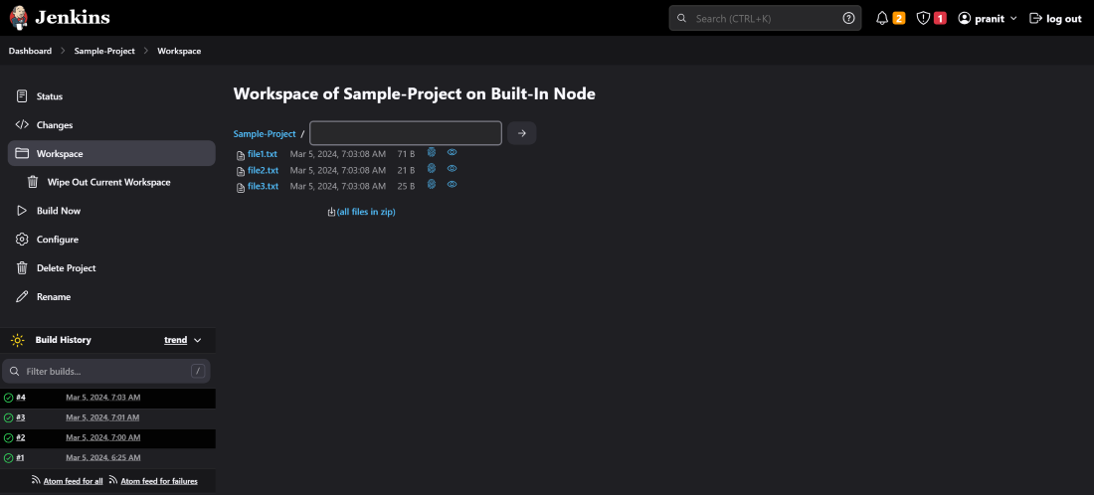The width and height of the screenshot is (1094, 495).
Task: View file3.txt using the eye icon
Action: pyautogui.click(x=452, y=185)
